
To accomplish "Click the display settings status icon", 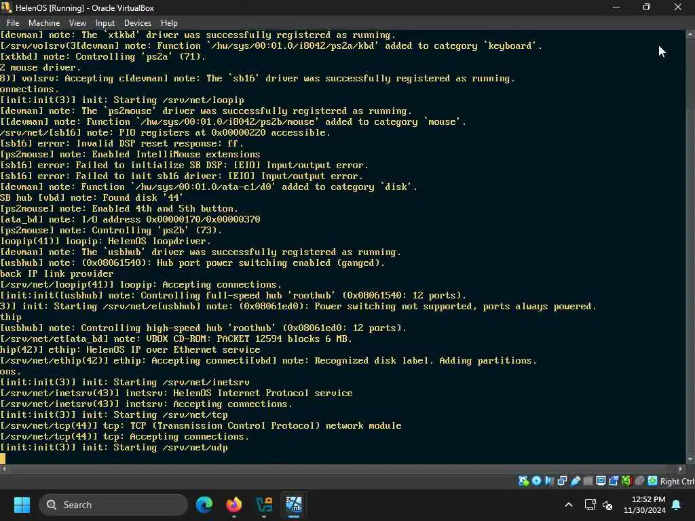I will tap(601, 481).
